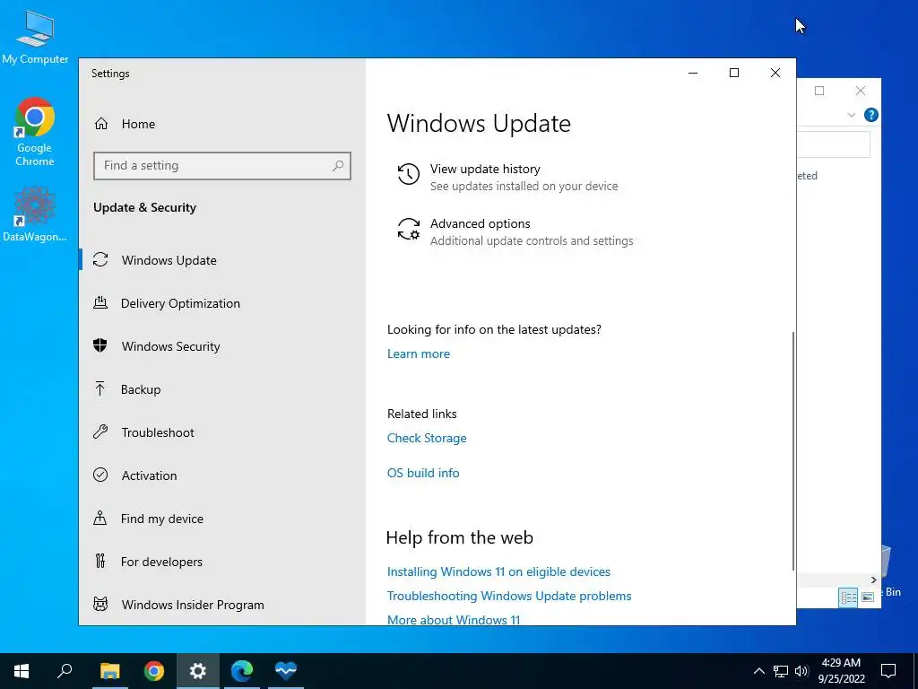Click the Find my device icon
This screenshot has width=918, height=689.
[100, 518]
